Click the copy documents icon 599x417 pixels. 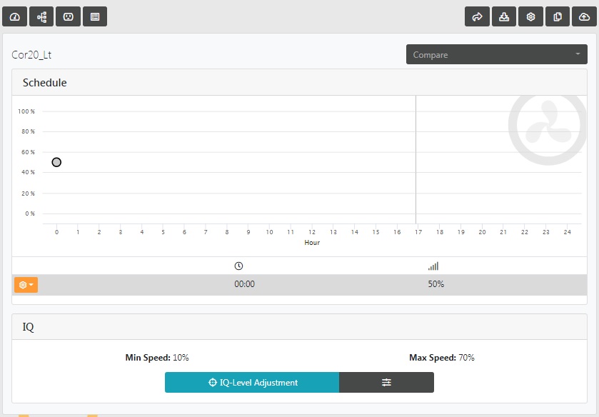tap(558, 16)
